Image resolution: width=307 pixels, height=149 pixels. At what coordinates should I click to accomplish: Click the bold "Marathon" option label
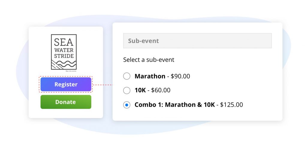click(x=150, y=76)
